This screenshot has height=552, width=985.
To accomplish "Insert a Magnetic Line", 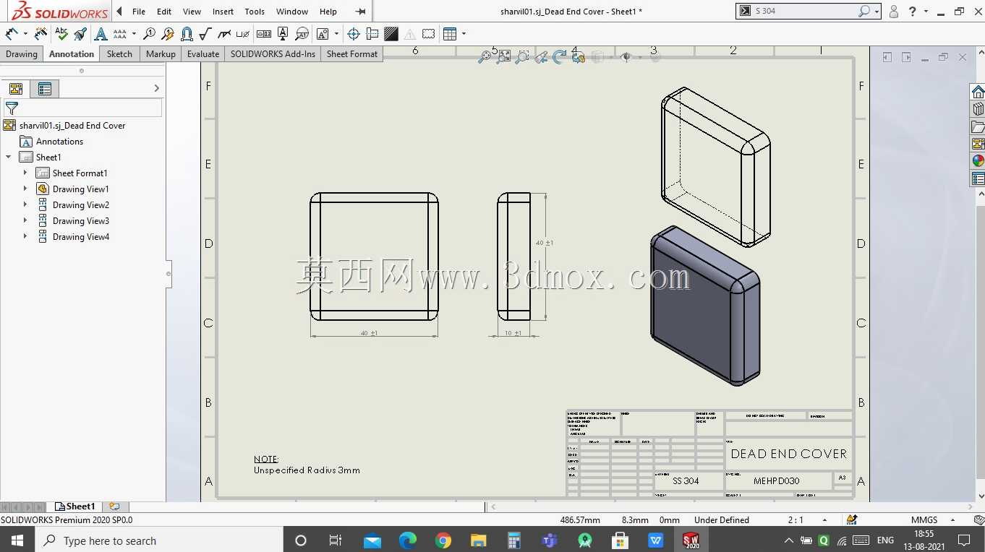I will [187, 33].
